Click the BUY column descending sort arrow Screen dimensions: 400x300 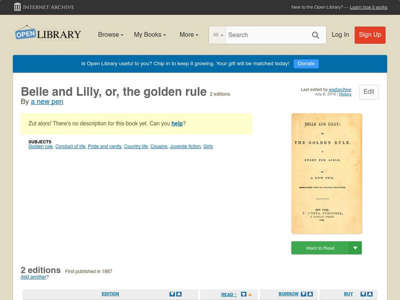[363, 294]
